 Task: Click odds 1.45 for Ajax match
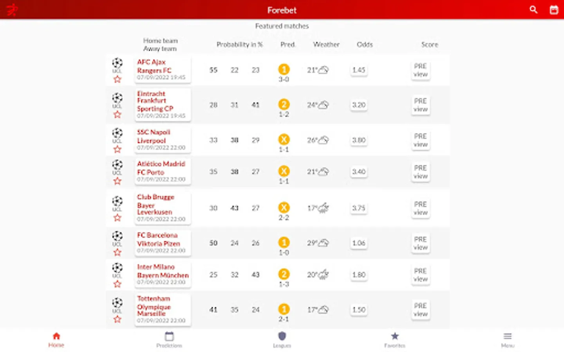click(359, 70)
